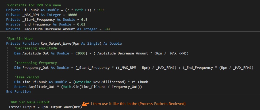Select the 10000 value of _MAX_RPM
Screen dimensions: 260x110
click(64, 15)
